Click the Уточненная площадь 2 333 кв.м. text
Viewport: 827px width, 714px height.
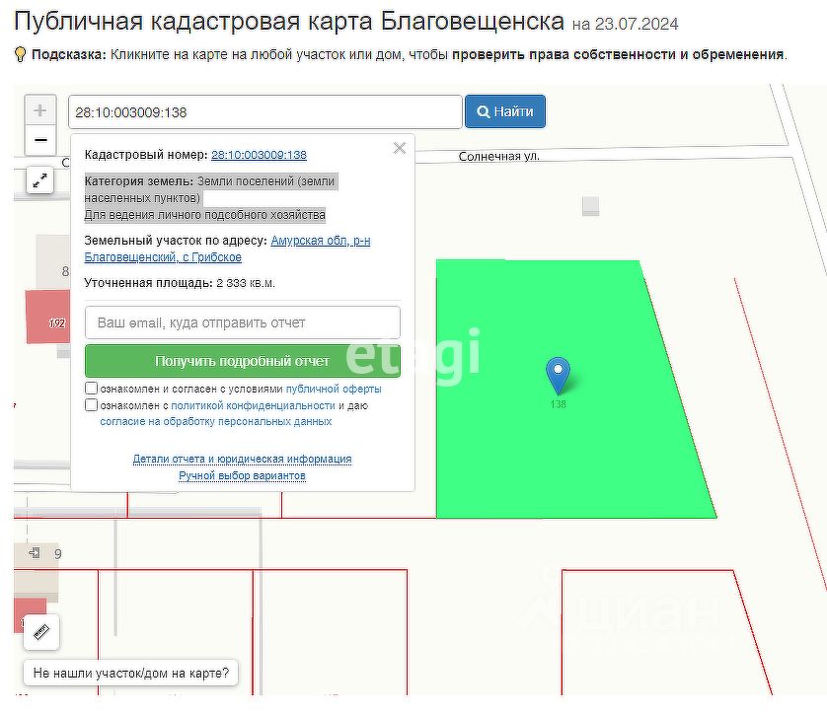click(180, 283)
